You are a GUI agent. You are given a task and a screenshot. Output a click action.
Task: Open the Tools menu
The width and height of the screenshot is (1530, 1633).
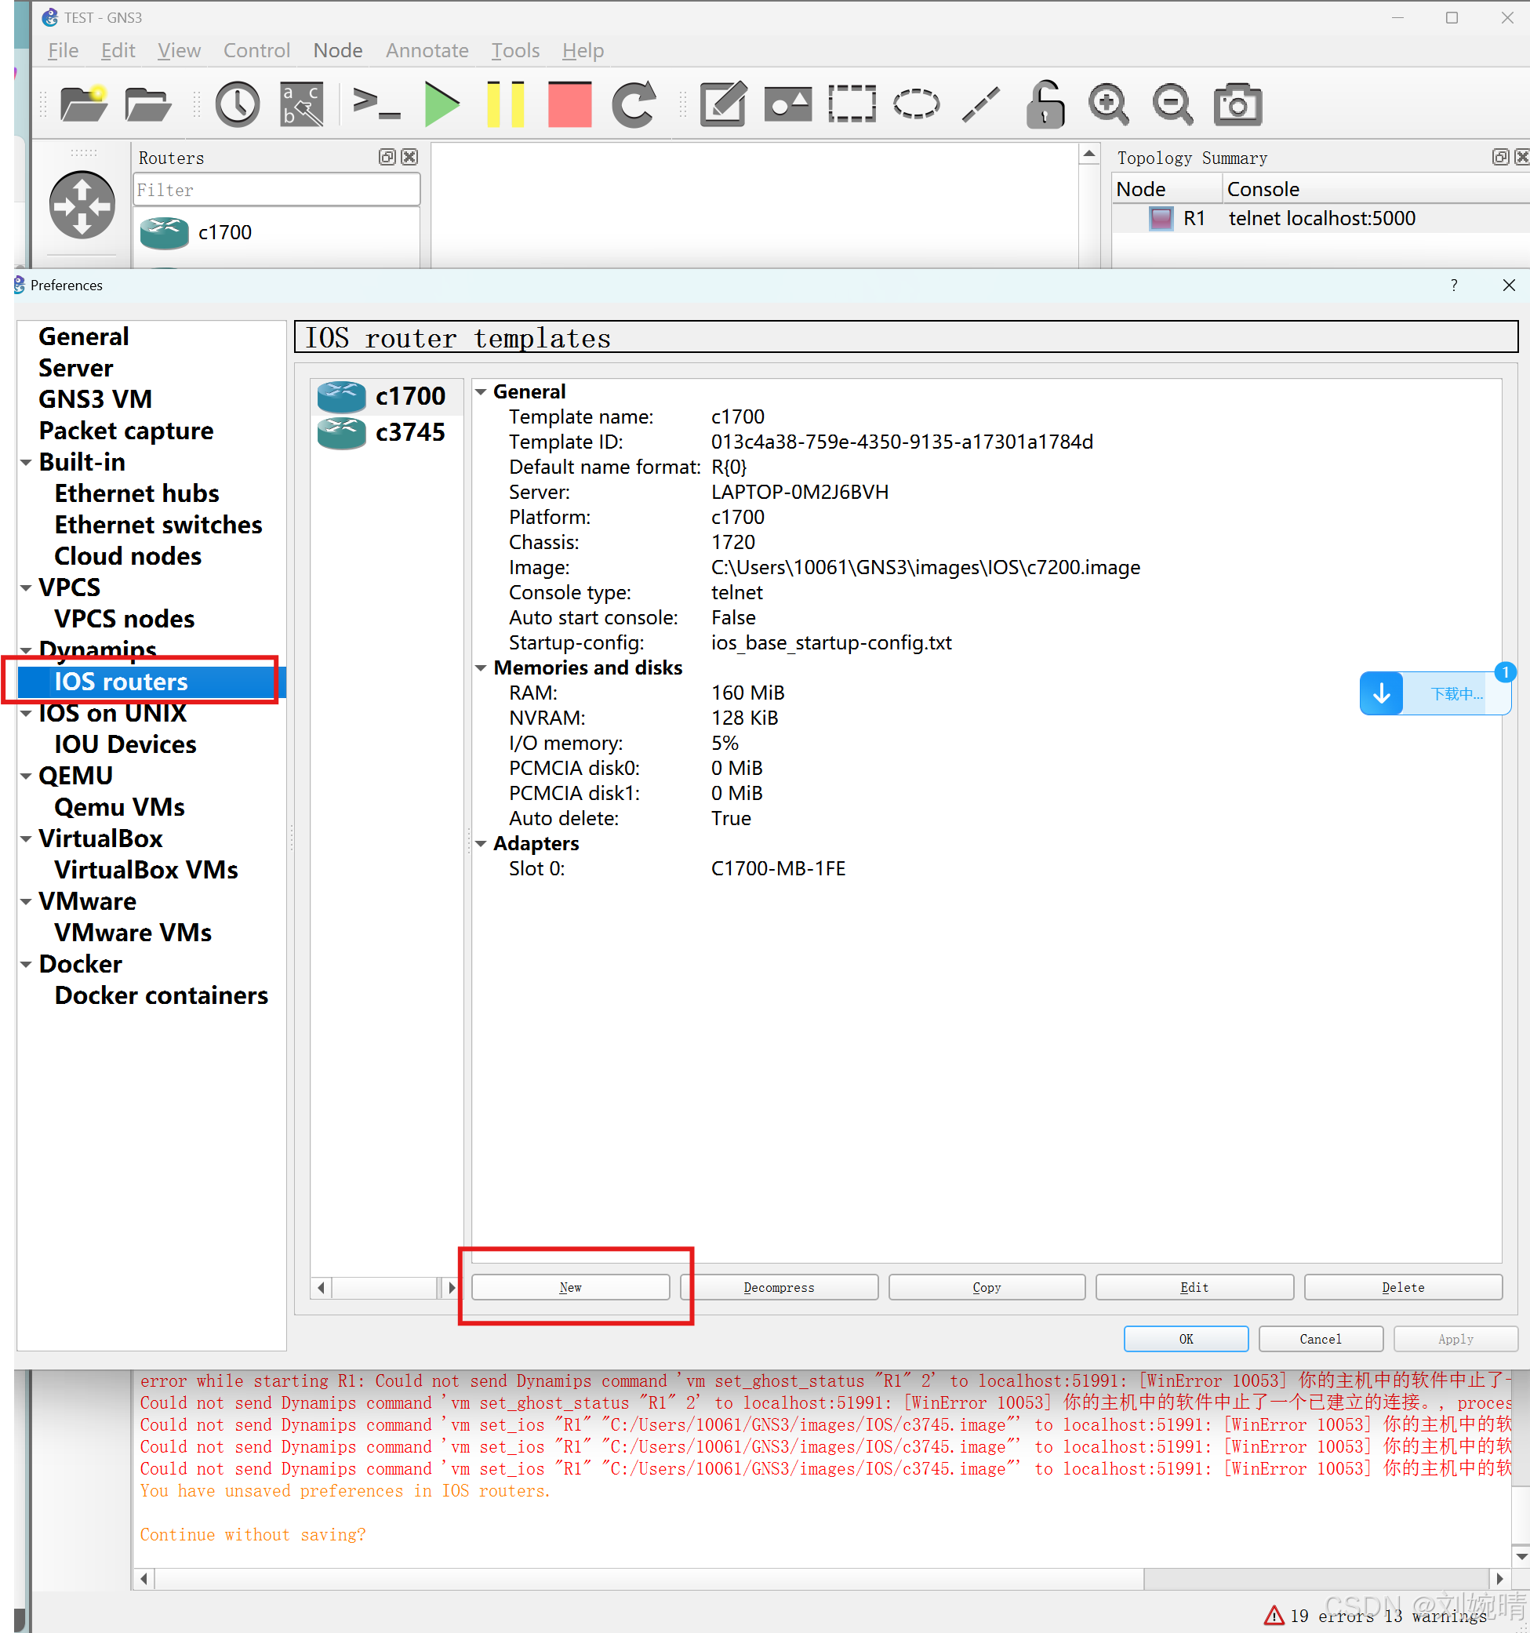coord(515,51)
